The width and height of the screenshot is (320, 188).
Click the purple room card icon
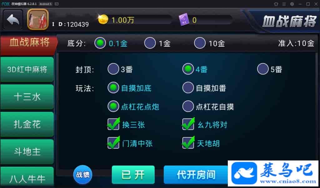point(184,20)
